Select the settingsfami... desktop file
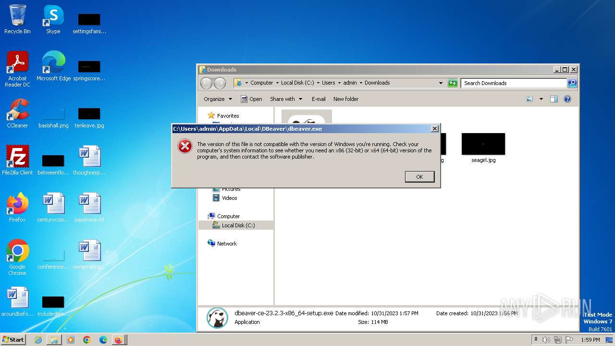This screenshot has width=615, height=346. coord(89,24)
